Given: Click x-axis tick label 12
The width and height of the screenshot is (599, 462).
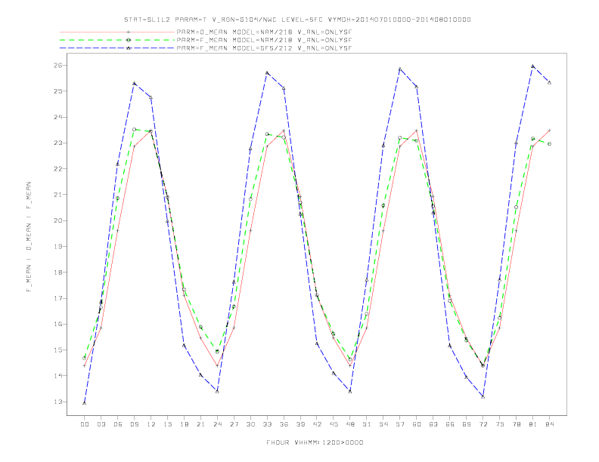Looking at the screenshot, I should [x=151, y=424].
